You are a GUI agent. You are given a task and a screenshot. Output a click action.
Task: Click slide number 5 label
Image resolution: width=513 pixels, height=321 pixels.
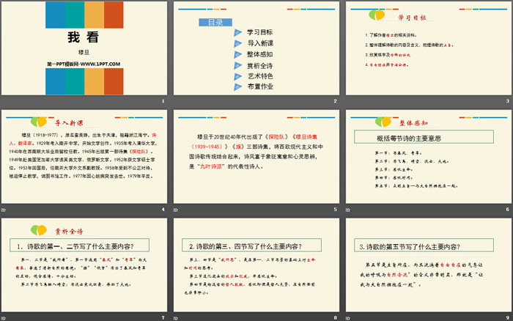click(335, 210)
